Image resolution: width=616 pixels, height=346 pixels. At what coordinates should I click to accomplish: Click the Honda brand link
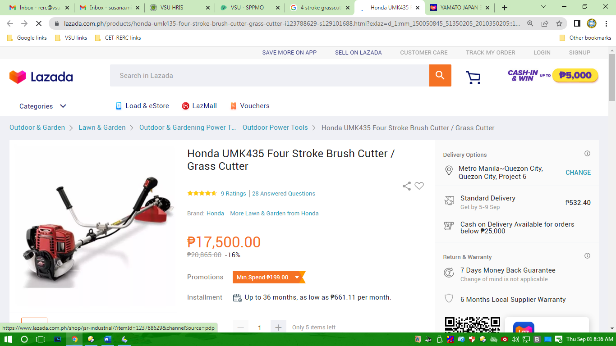(x=215, y=214)
